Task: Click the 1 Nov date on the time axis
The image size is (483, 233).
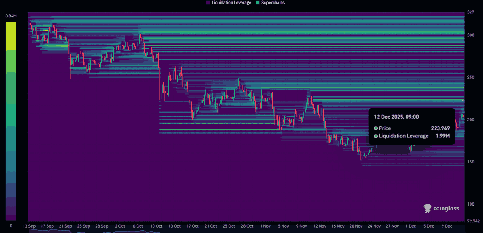Action: coord(264,226)
